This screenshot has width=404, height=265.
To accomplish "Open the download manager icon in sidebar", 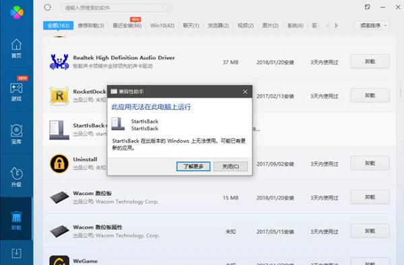I will [x=16, y=254].
